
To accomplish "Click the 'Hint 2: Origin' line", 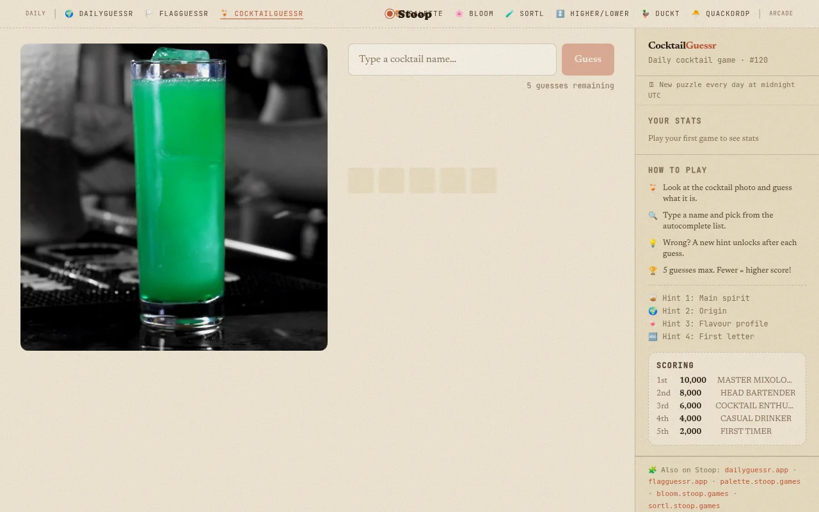I will pyautogui.click(x=687, y=311).
